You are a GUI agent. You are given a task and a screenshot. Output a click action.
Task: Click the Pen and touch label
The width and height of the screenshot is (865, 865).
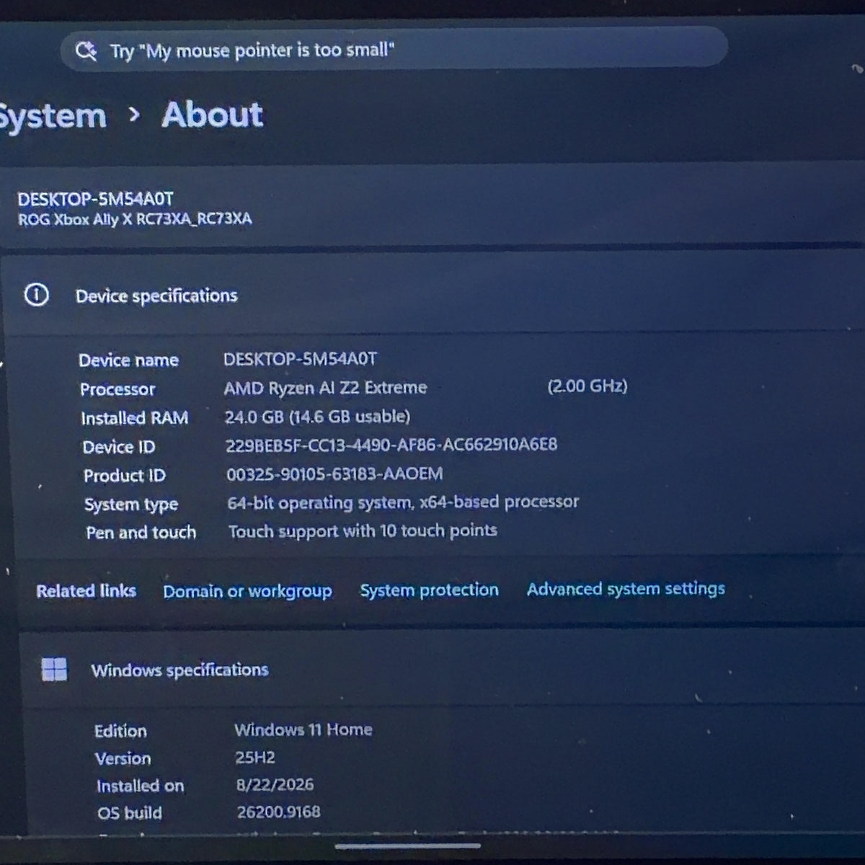coord(141,533)
